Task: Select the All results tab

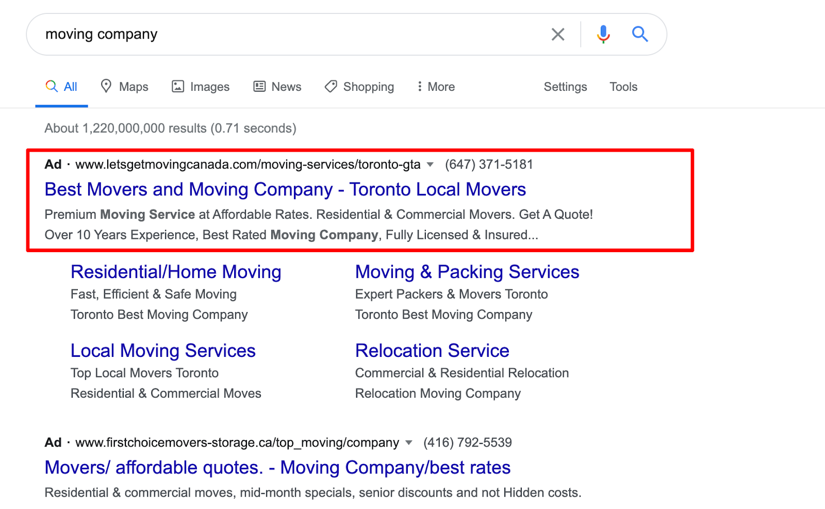Action: point(61,87)
